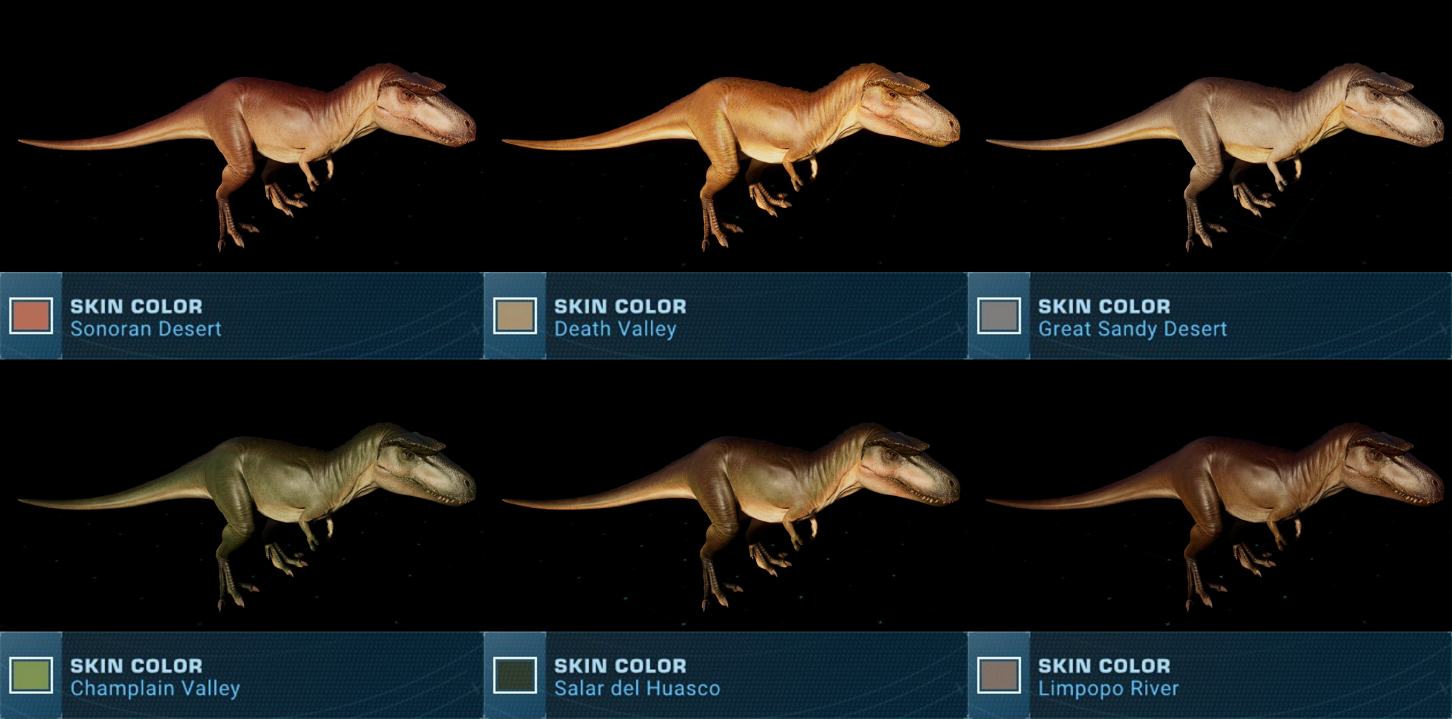Click the Champlain Valley green color swatch
1452x719 pixels.
pos(31,675)
